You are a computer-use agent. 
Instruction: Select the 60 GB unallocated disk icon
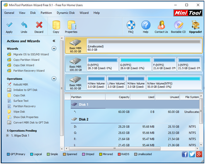(75, 42)
